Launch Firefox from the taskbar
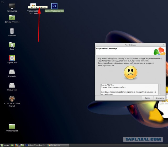 coord(16,145)
